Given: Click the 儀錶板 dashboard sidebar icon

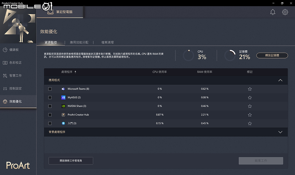Looking at the screenshot, I should (x=5, y=50).
